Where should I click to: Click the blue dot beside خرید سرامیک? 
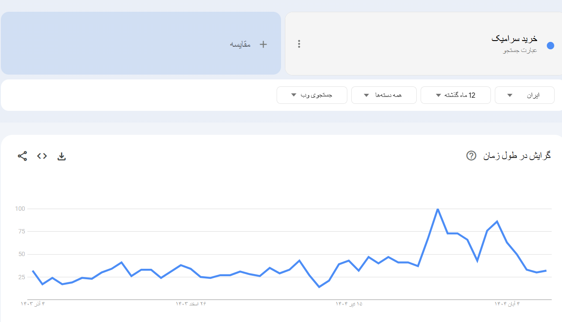pyautogui.click(x=550, y=45)
